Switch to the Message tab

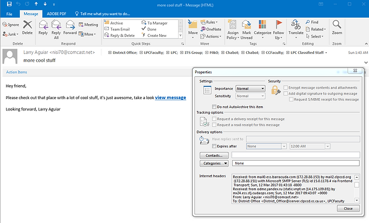click(x=31, y=14)
